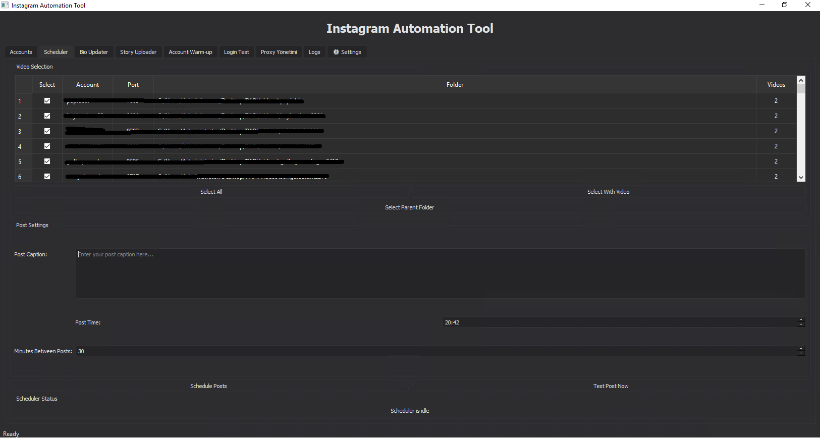
Task: Select row number 1 header
Action: tap(23, 101)
